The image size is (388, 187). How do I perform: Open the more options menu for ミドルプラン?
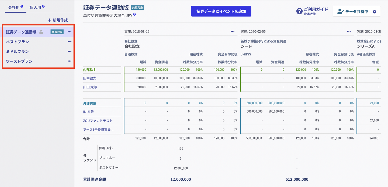click(x=70, y=51)
